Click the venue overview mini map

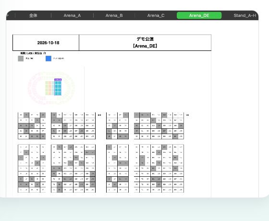[51, 88]
